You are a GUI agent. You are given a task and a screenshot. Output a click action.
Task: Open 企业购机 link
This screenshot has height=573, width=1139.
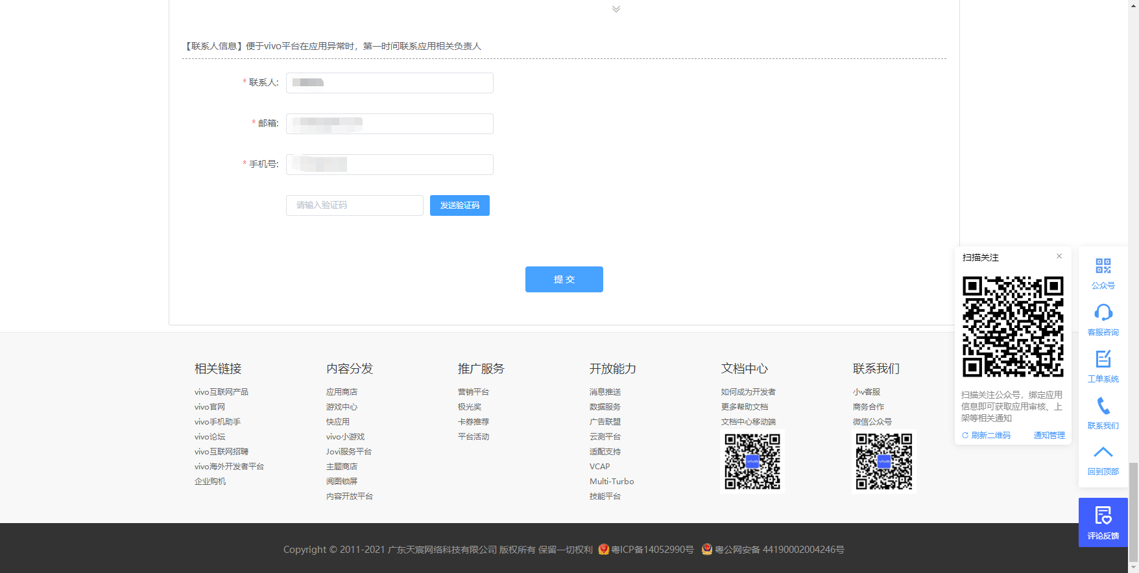point(210,482)
